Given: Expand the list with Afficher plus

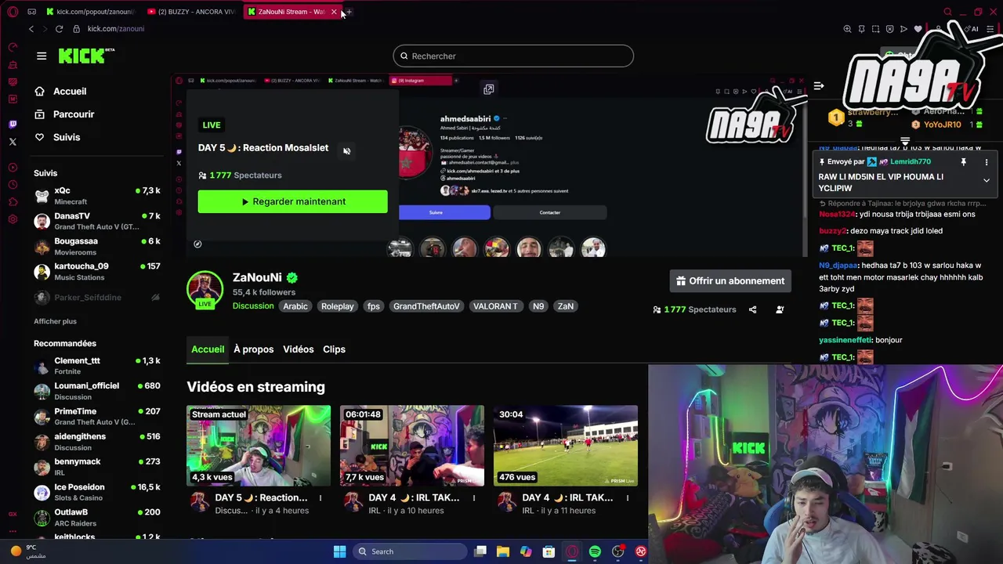Looking at the screenshot, I should (55, 321).
